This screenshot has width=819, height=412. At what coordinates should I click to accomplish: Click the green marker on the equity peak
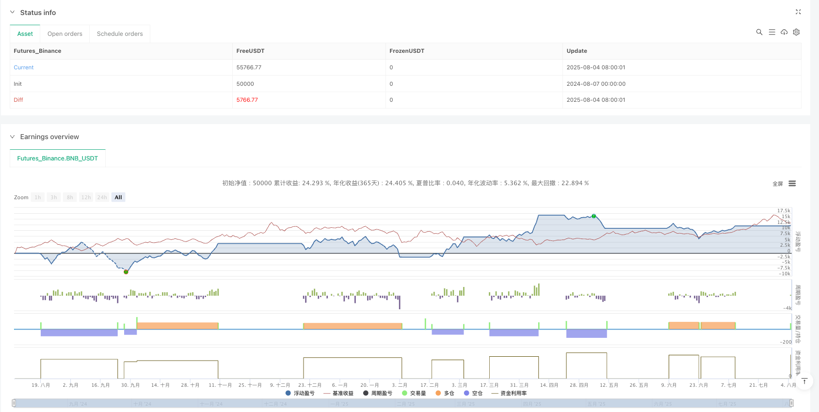(x=594, y=216)
